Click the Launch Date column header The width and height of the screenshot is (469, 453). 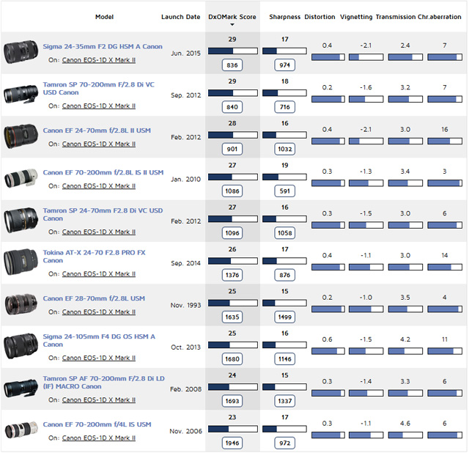click(181, 17)
